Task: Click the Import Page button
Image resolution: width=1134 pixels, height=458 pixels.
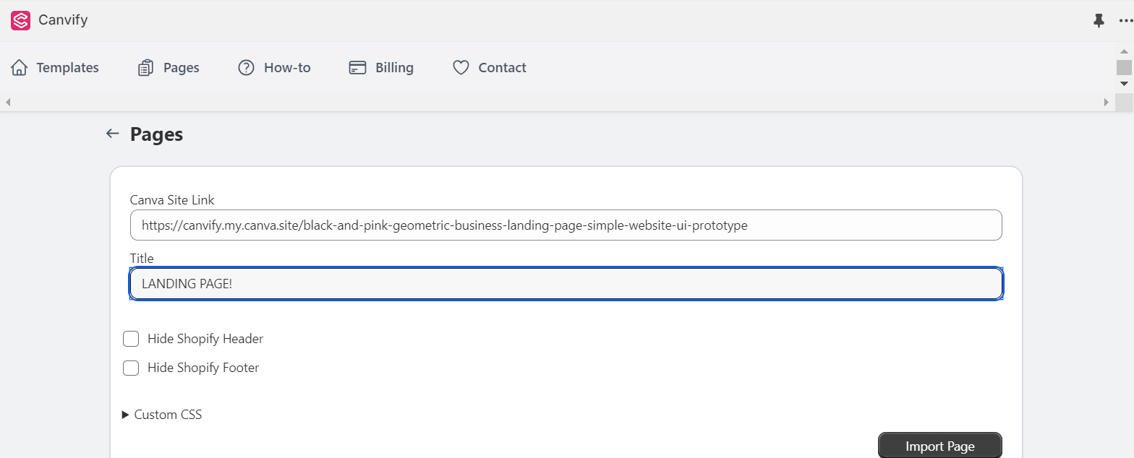Action: coord(939,446)
